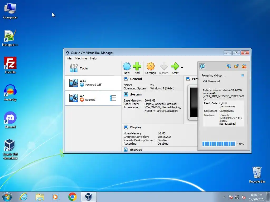270x202 pixels.
Task: Click the ConsoleWrap component text
Action: pyautogui.click(x=226, y=111)
